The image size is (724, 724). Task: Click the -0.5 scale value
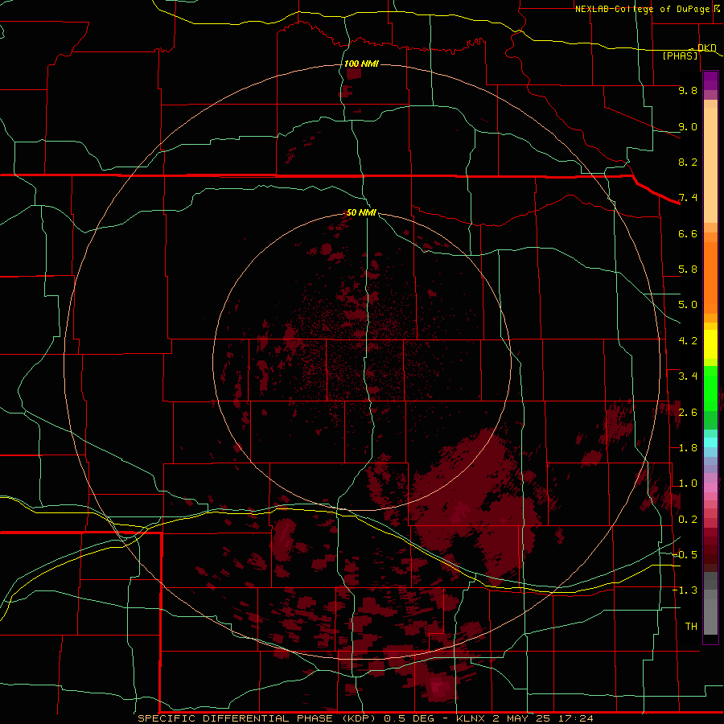tap(685, 554)
